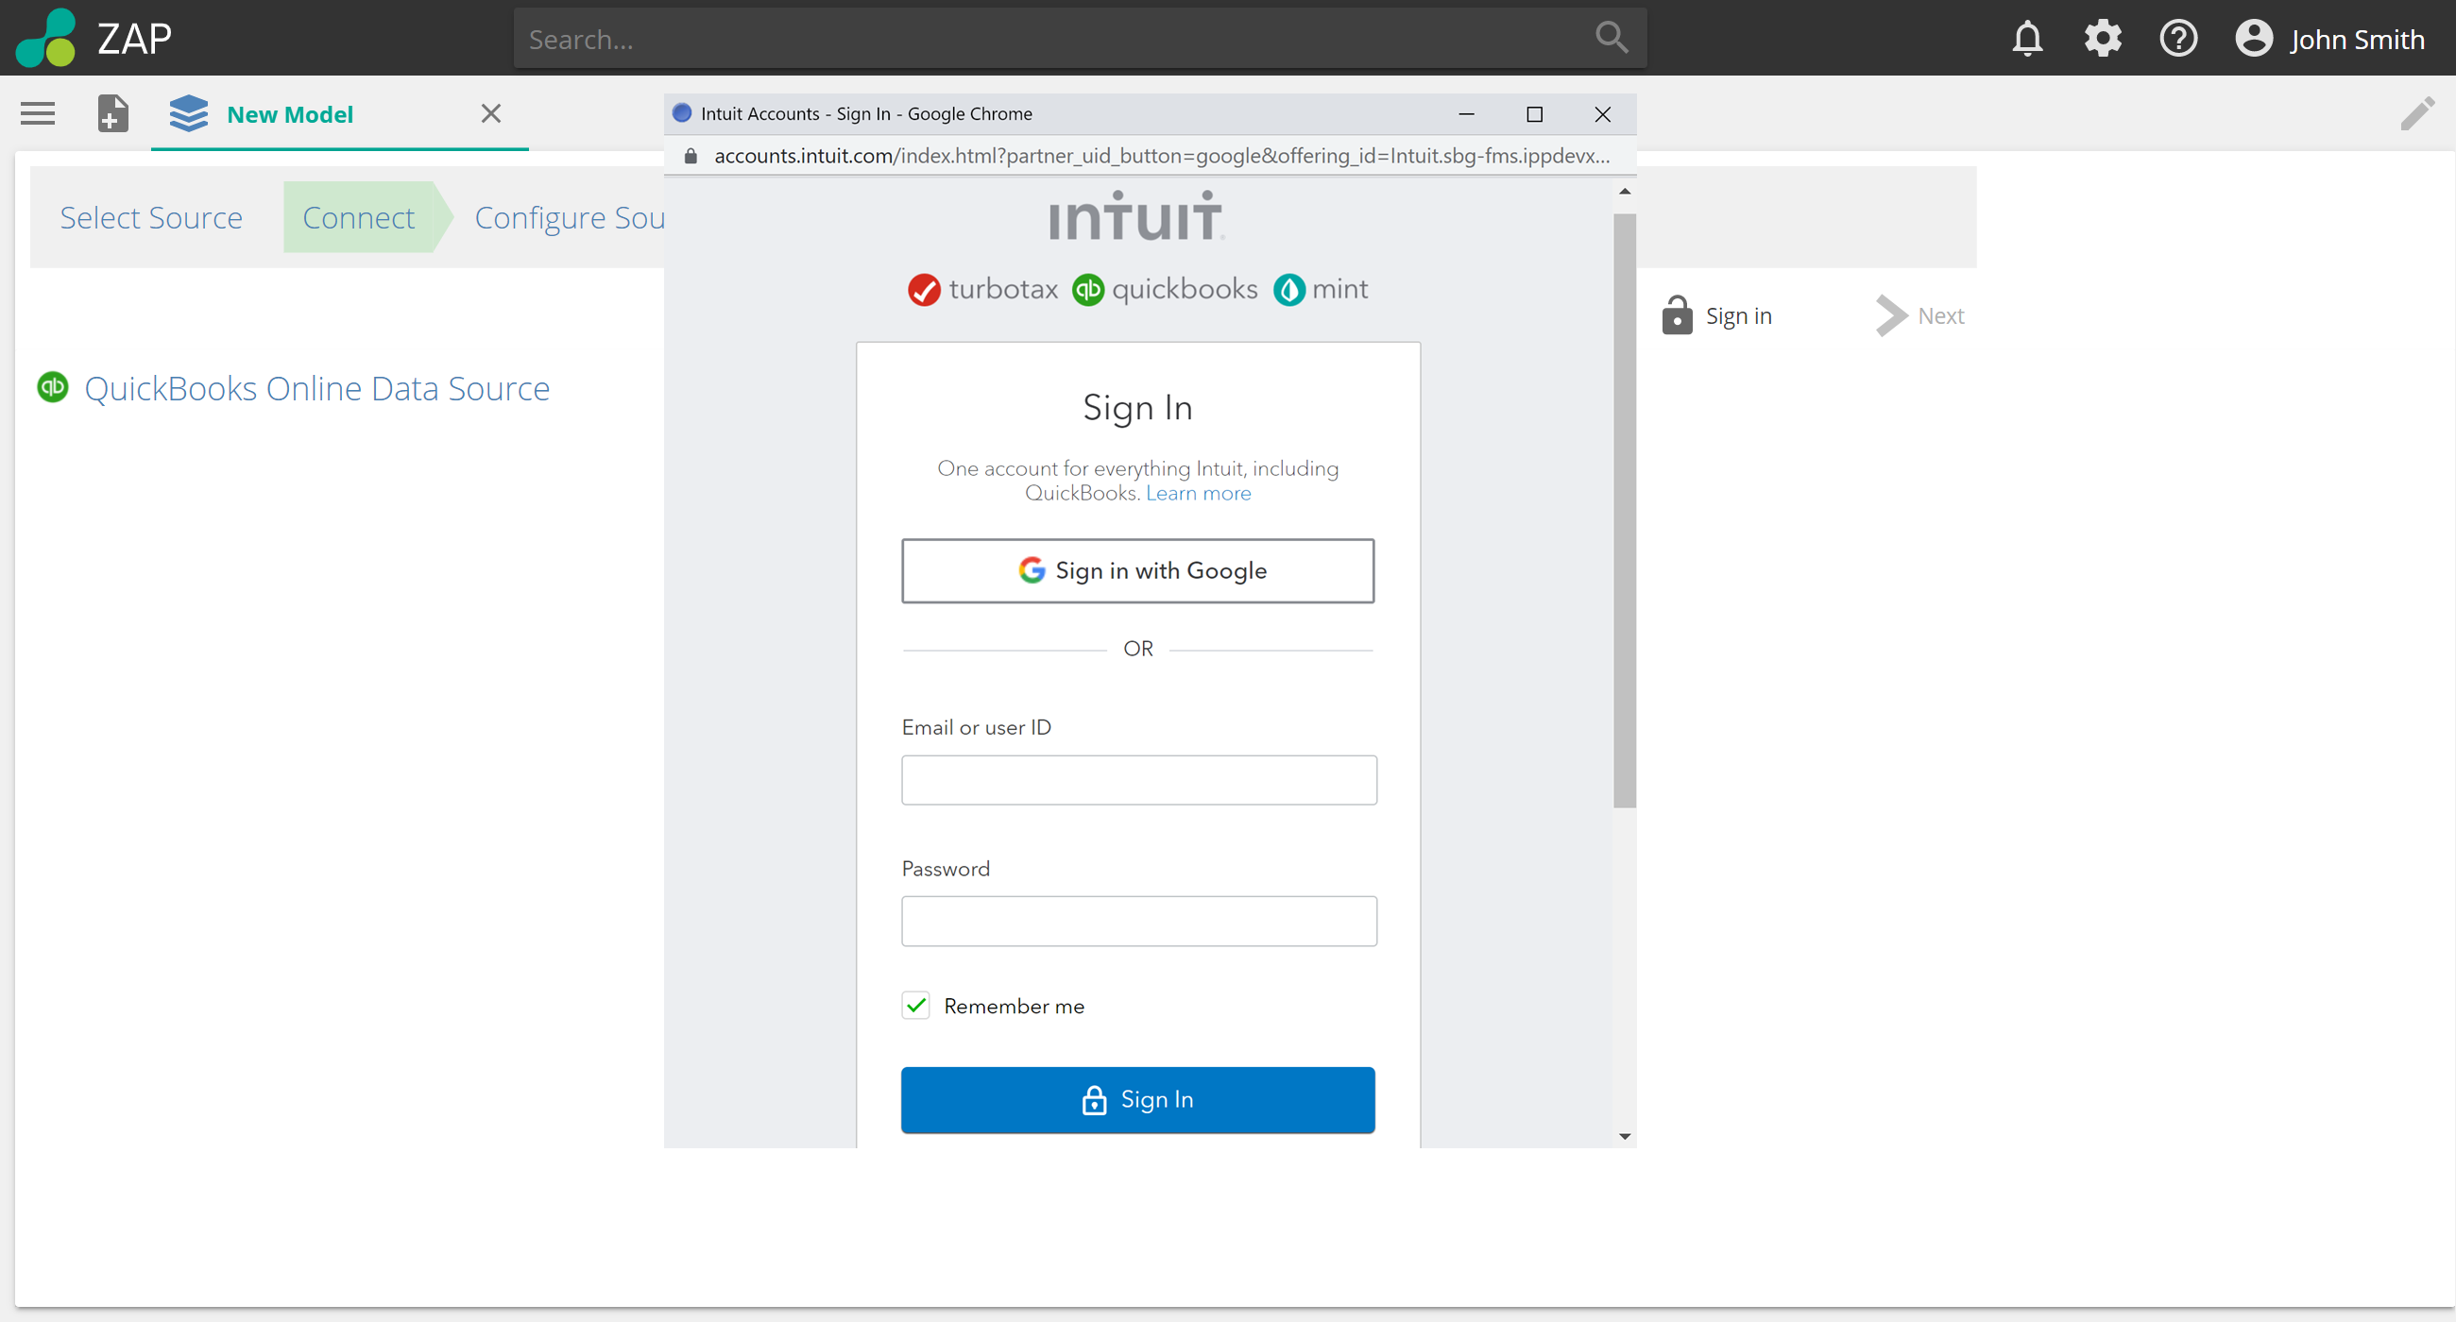Click the search magnifier icon
This screenshot has height=1322, width=2456.
tap(1611, 38)
